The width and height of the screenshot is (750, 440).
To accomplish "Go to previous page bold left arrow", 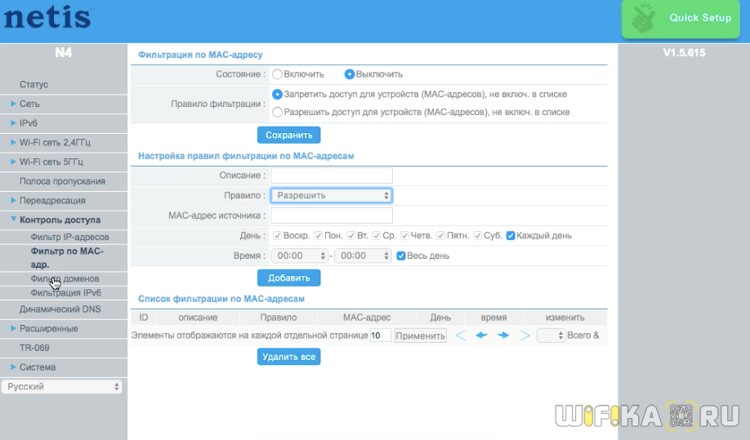I will [x=482, y=336].
